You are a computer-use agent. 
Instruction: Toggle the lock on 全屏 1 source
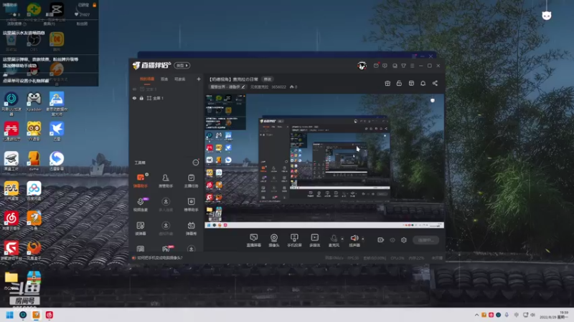[x=141, y=98]
